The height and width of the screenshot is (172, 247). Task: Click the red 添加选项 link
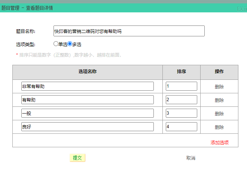[220, 142]
